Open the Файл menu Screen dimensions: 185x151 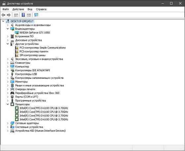pyautogui.click(x=6, y=9)
